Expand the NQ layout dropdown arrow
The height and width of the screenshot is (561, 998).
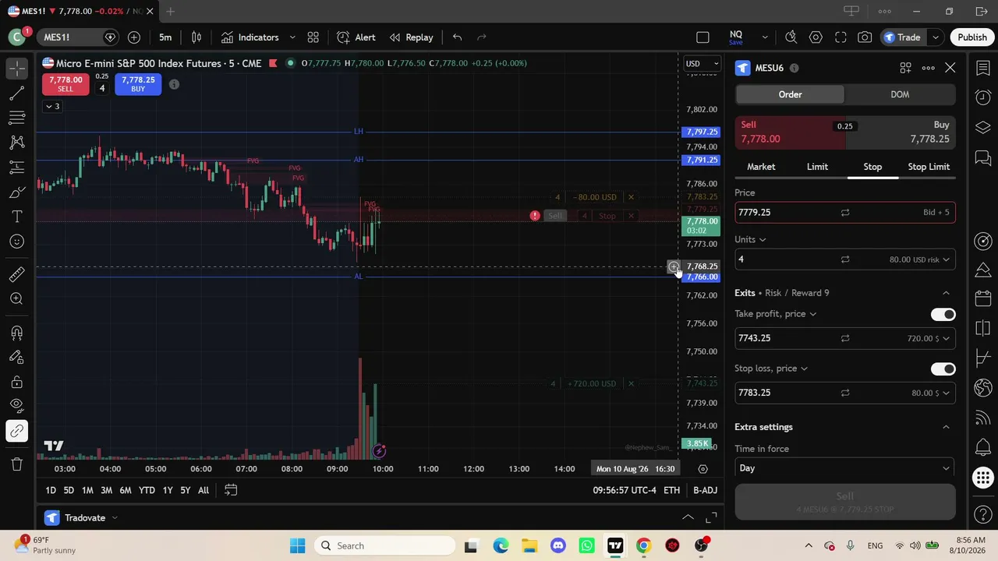765,37
